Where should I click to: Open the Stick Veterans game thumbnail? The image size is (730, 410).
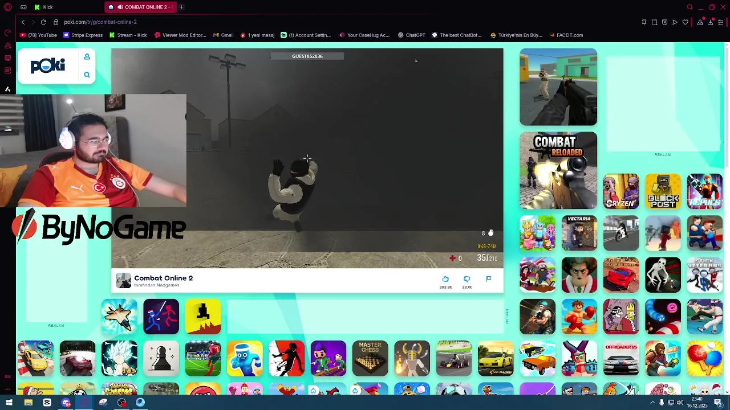click(x=705, y=275)
